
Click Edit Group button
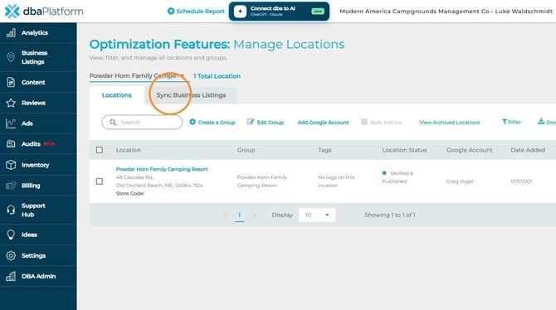266,122
